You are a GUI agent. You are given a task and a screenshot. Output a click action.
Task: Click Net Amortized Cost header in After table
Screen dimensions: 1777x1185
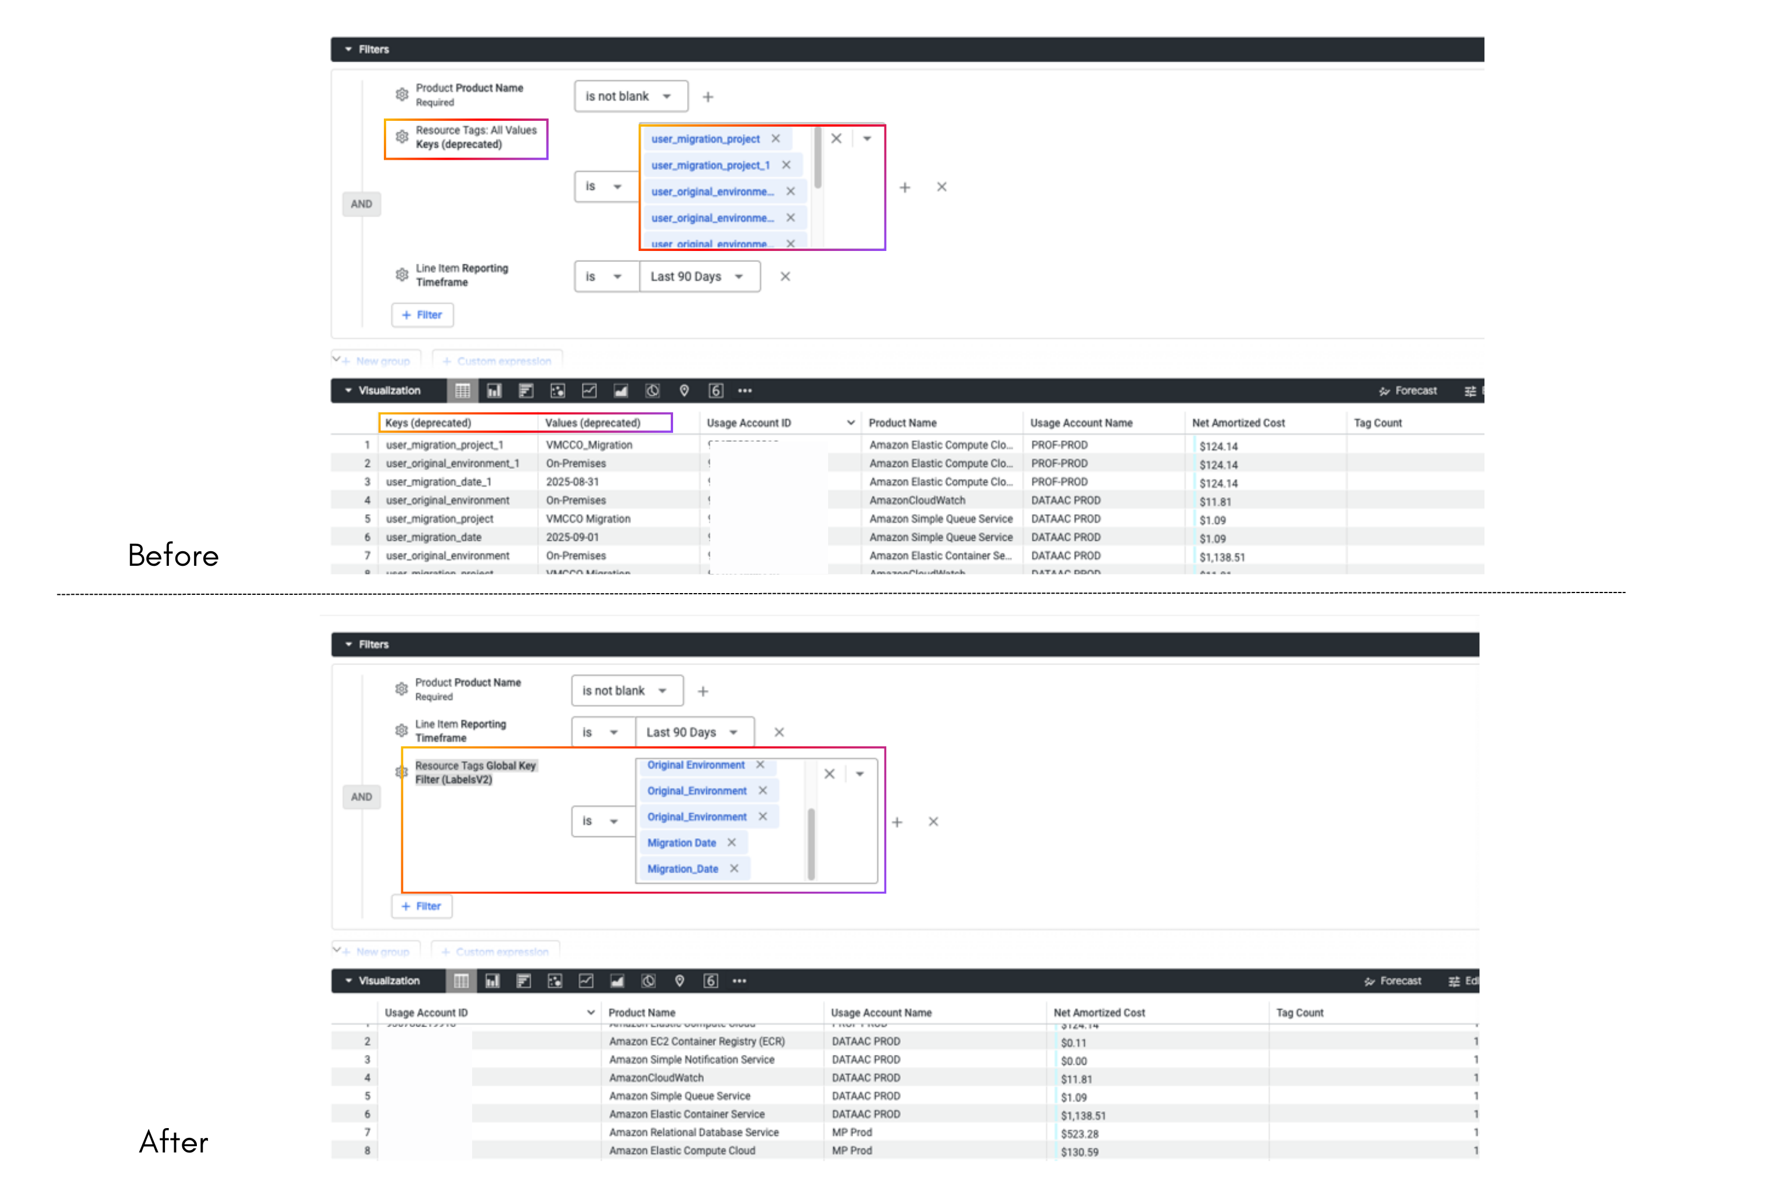pos(1099,1012)
